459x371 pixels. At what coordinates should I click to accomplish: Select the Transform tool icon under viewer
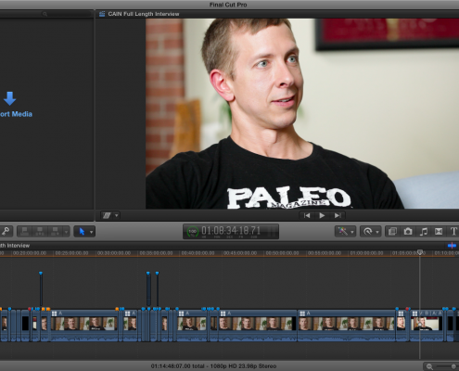click(x=107, y=215)
